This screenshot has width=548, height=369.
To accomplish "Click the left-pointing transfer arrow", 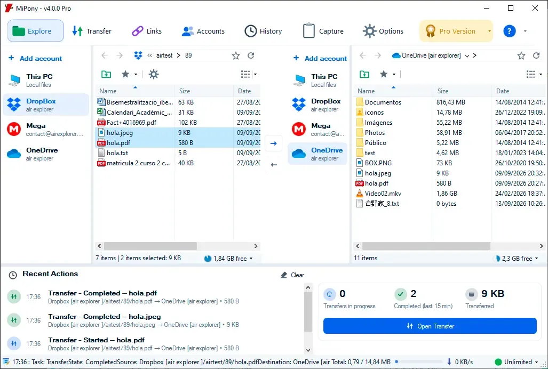I will pos(274,165).
